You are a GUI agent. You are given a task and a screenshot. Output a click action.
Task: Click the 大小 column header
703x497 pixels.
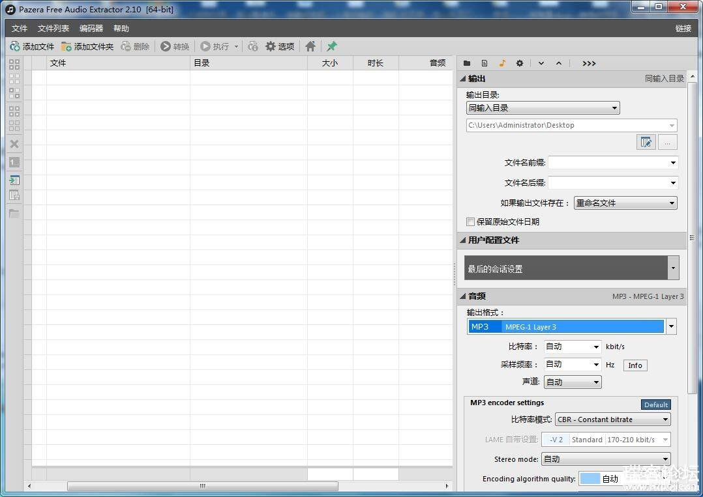(x=330, y=63)
